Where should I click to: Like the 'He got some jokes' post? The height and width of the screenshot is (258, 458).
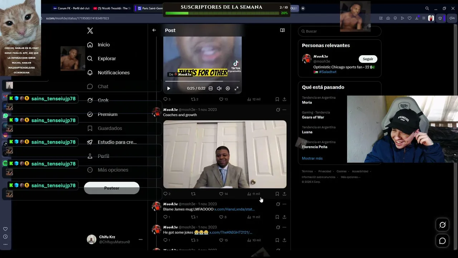pos(223,240)
